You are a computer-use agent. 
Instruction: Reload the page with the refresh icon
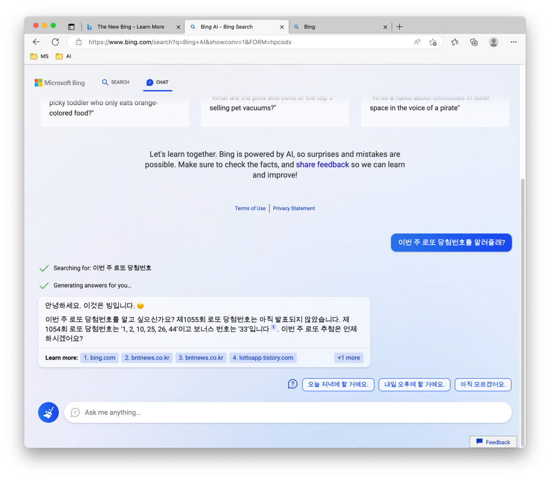(x=56, y=42)
